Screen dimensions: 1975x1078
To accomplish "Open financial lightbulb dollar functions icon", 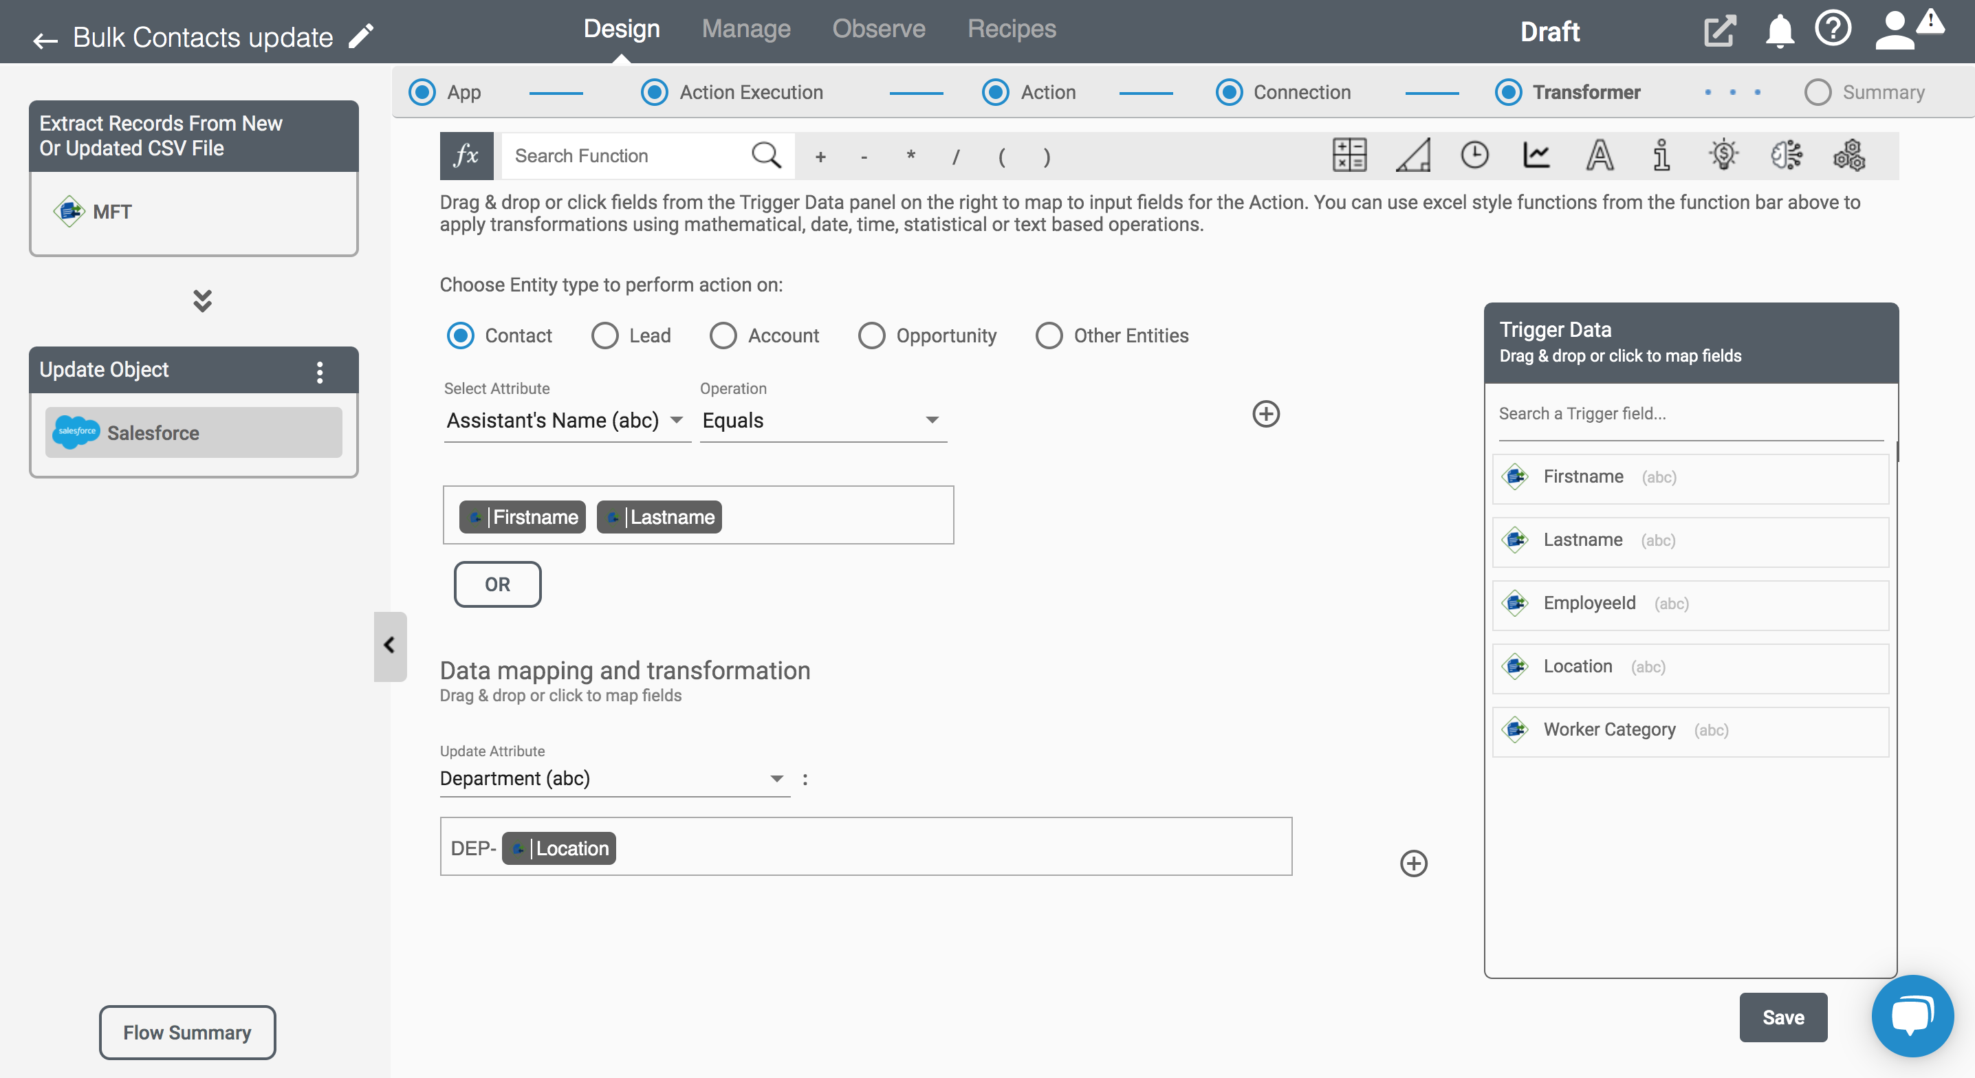I will coord(1723,155).
